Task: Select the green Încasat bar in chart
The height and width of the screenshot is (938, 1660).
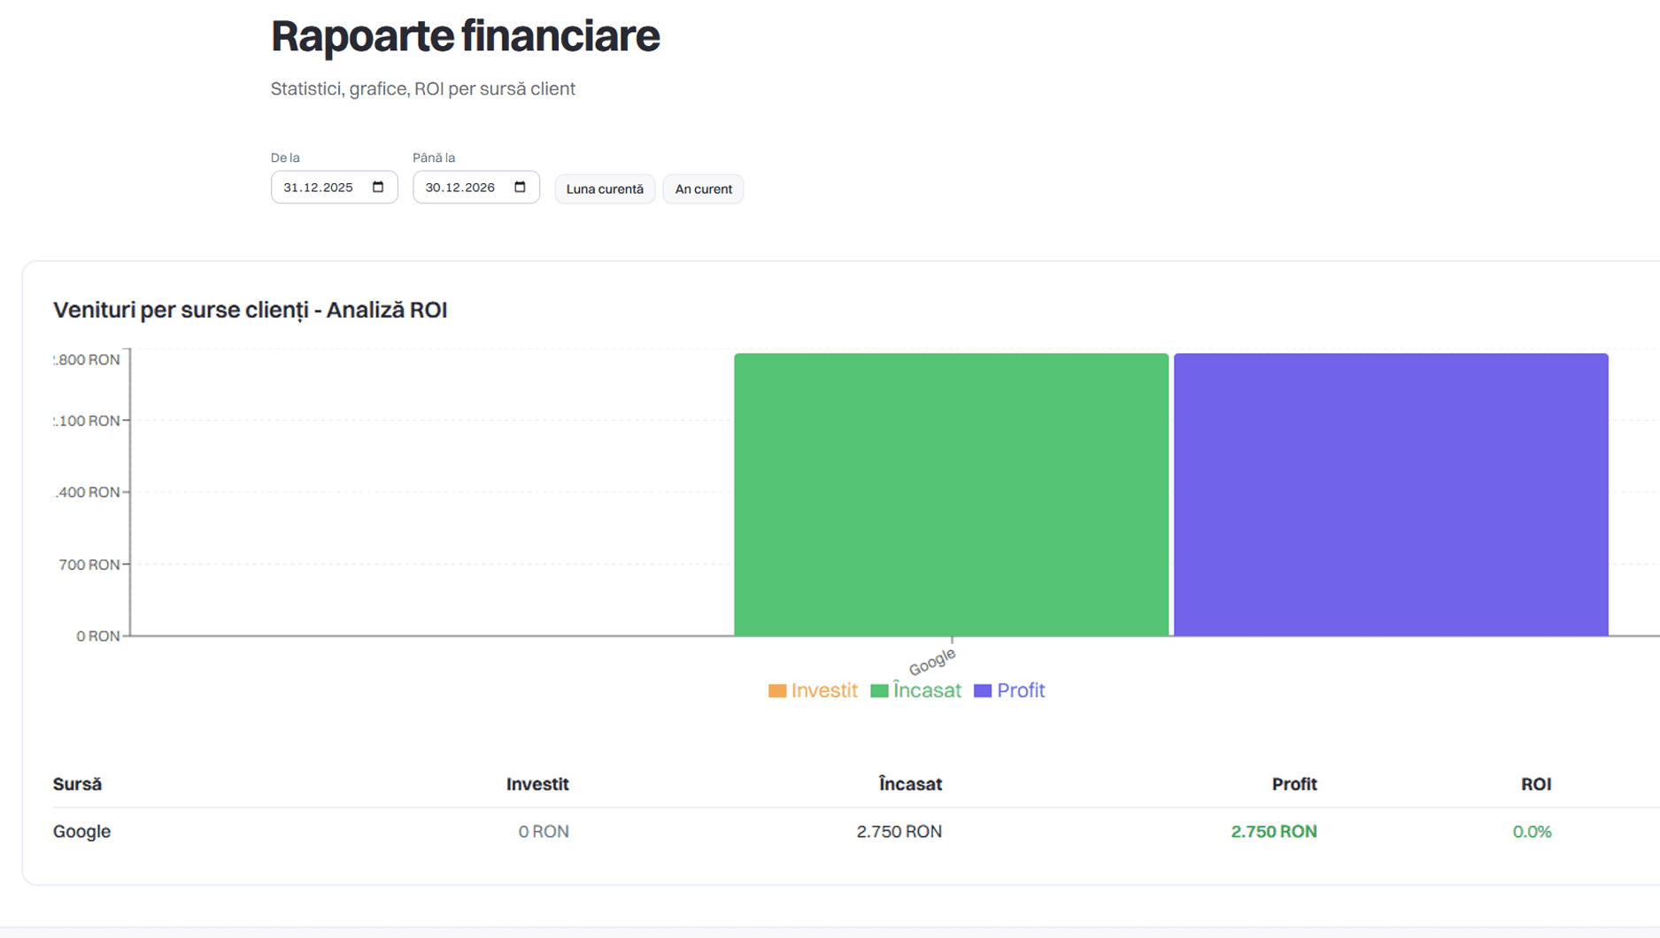Action: (951, 494)
